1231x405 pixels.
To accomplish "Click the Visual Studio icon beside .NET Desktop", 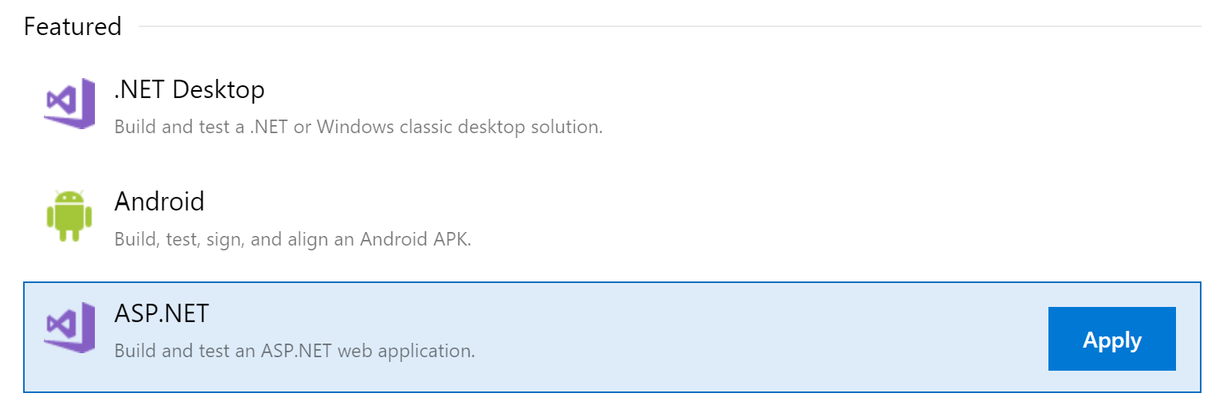I will (x=69, y=104).
